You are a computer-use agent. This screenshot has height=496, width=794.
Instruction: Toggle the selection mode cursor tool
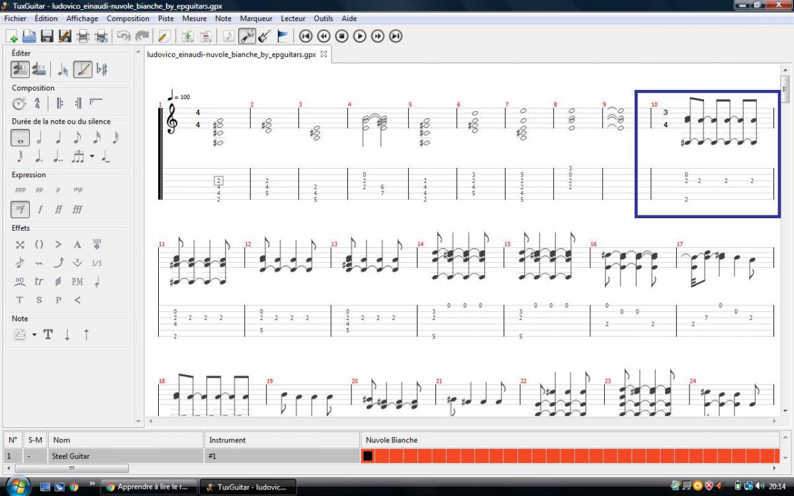coord(64,69)
